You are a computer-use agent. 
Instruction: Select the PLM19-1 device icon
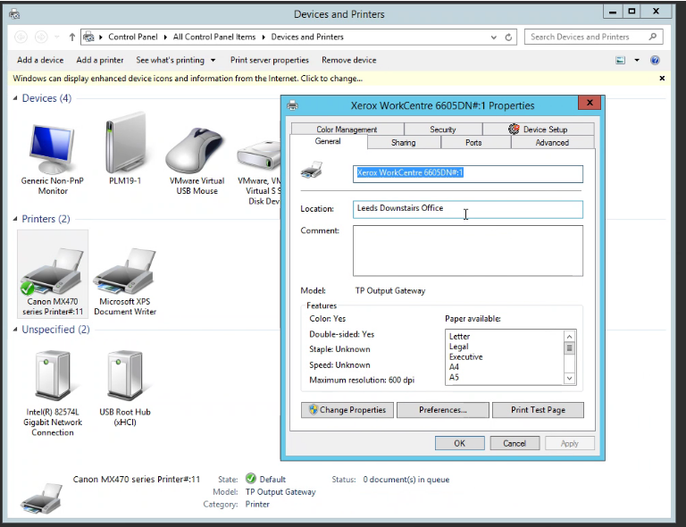click(x=125, y=144)
